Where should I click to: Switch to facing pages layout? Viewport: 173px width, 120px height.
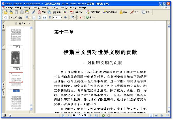click(x=167, y=115)
